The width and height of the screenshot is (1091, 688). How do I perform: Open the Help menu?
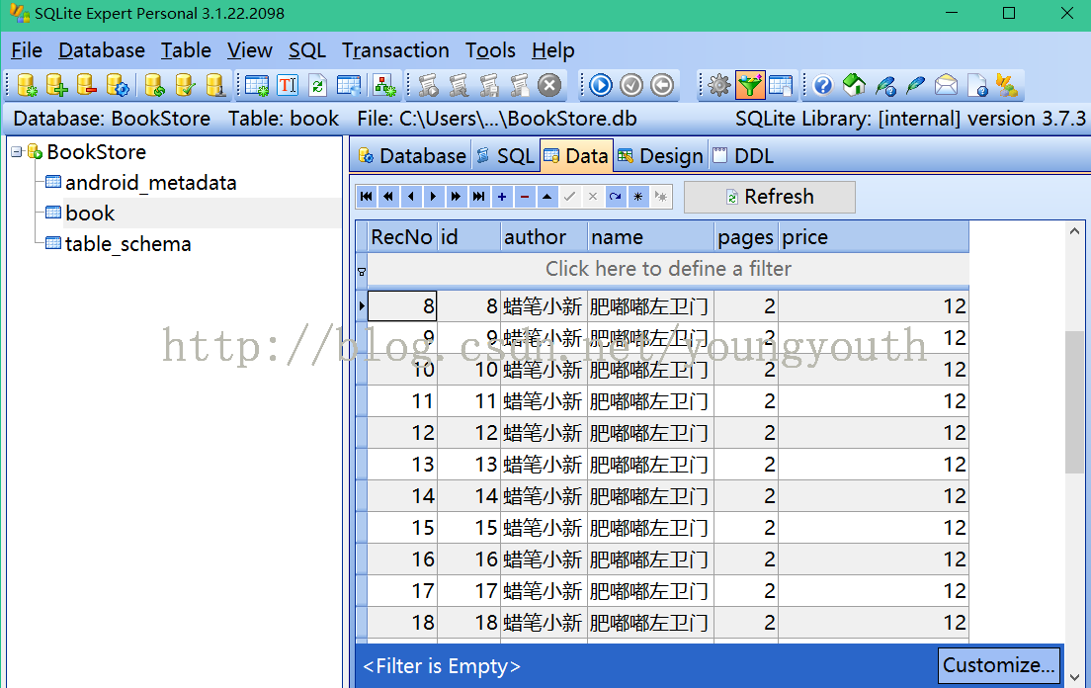point(553,50)
